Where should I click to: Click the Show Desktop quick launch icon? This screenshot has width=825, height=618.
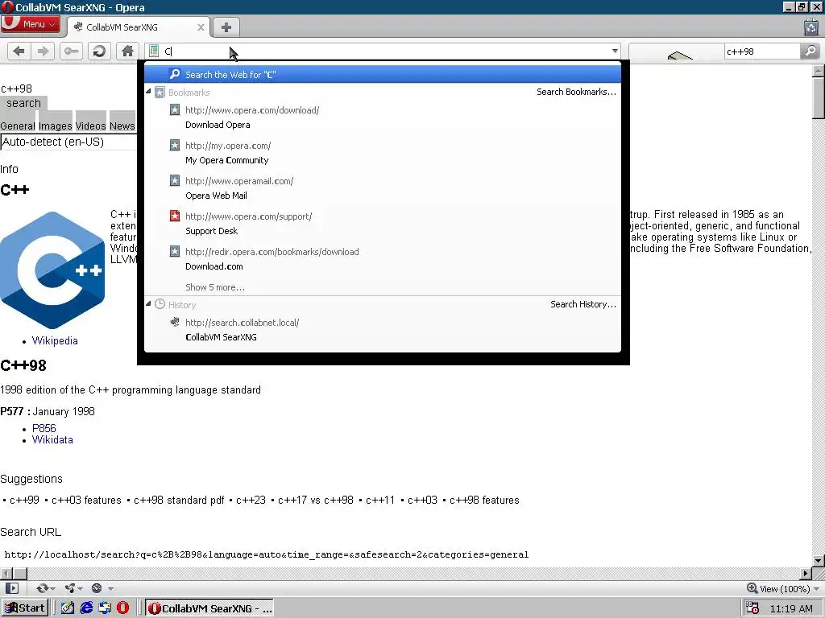68,608
